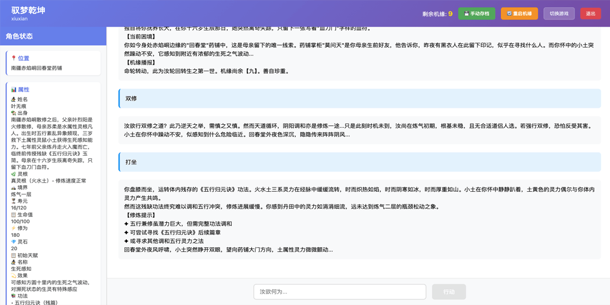This screenshot has height=305, width=610.
Task: Select the 双修 action message bubble
Action: [360, 99]
